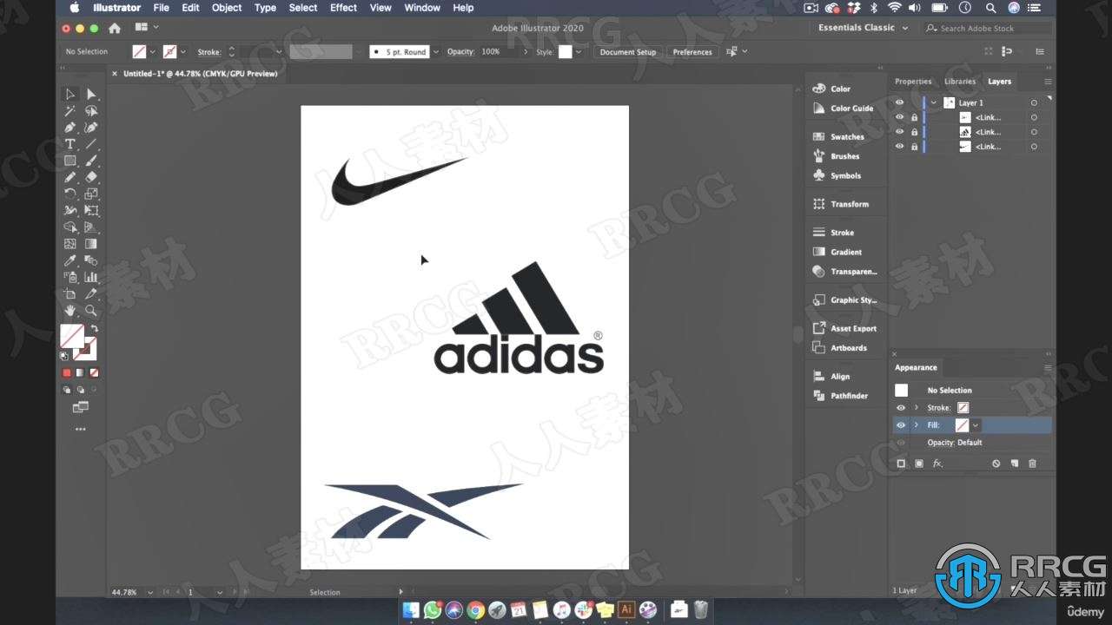Image resolution: width=1112 pixels, height=625 pixels.
Task: Click Clear Appearance icon
Action: [996, 464]
